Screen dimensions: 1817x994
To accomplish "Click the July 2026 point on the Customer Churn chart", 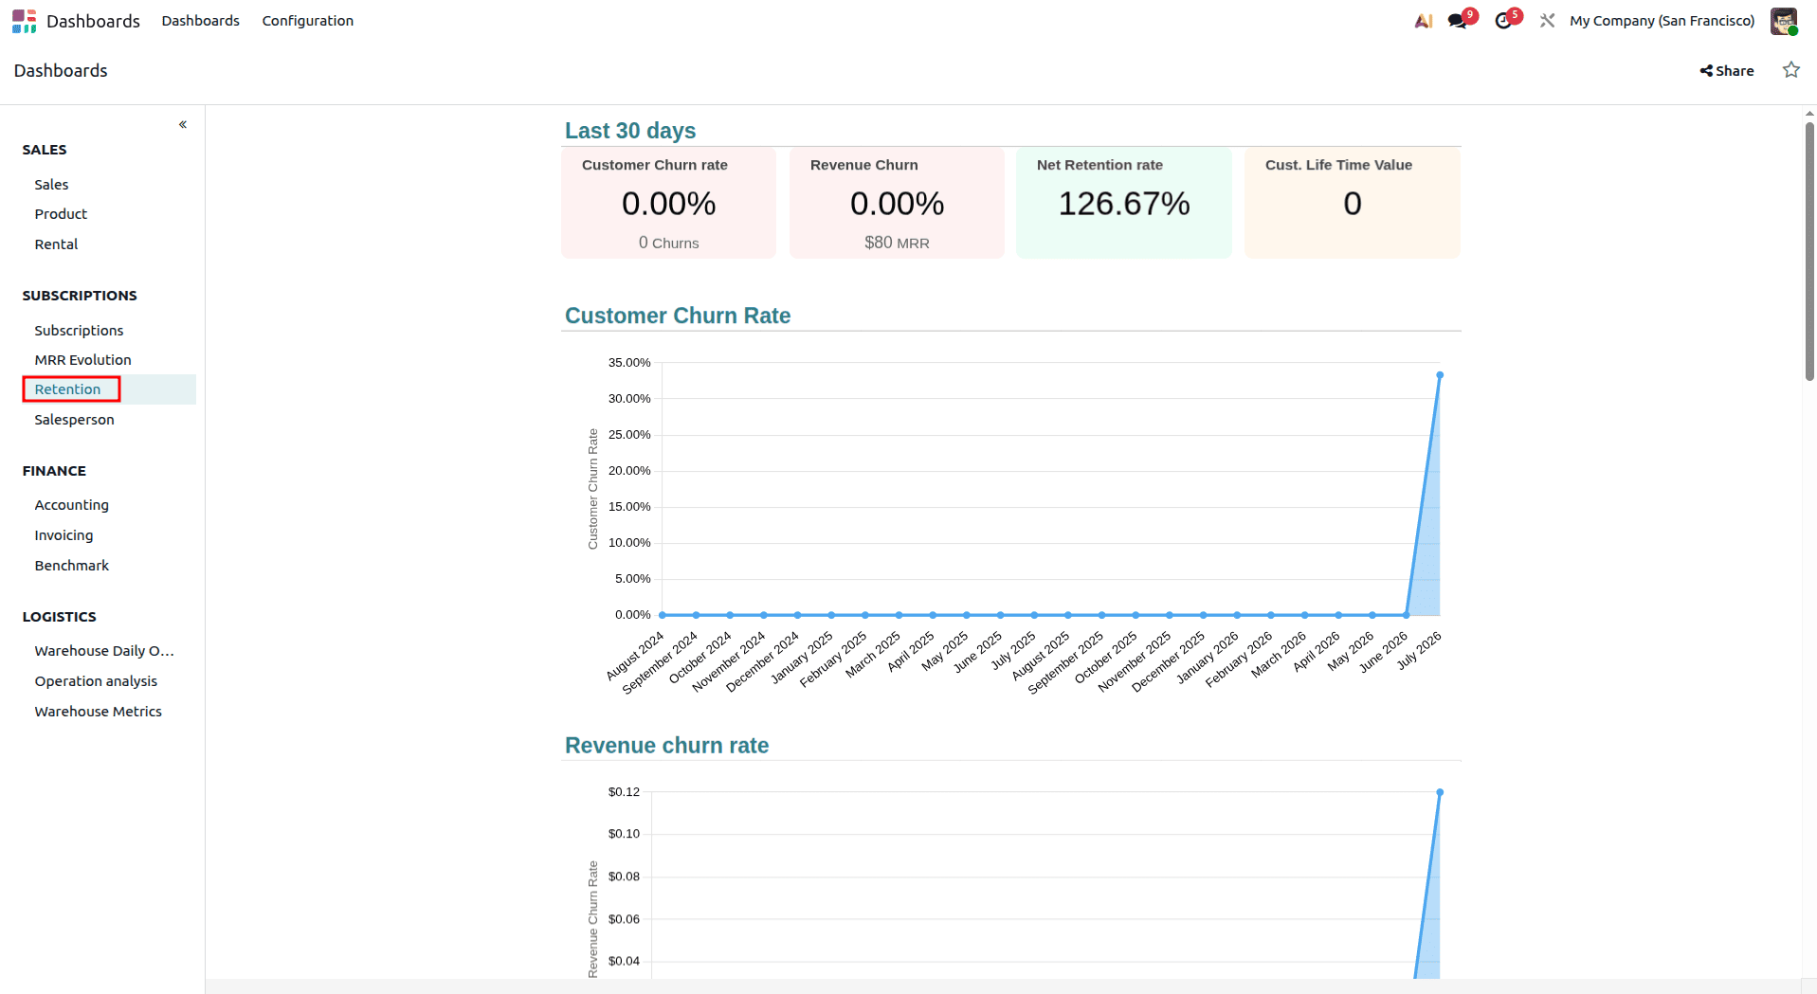I will pyautogui.click(x=1440, y=375).
